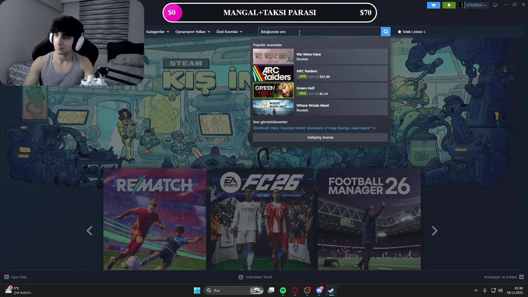Click İndirmeleri Yönet in the bottom bar
Screen dimensions: 528x297
coord(259,277)
